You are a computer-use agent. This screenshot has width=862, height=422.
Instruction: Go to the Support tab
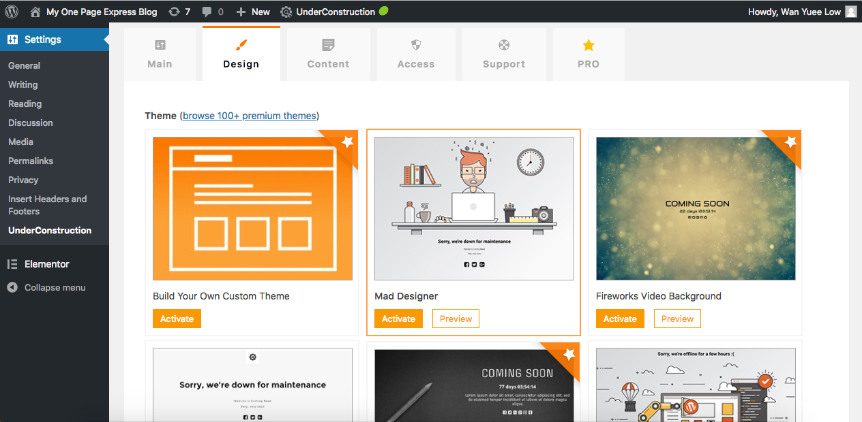click(504, 54)
